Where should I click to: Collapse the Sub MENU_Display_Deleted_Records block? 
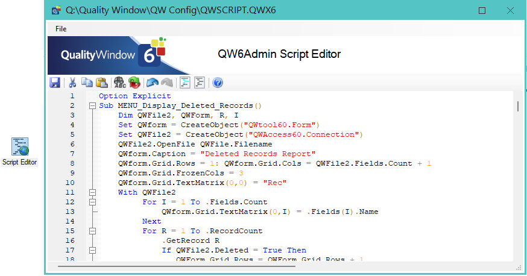tap(92, 106)
